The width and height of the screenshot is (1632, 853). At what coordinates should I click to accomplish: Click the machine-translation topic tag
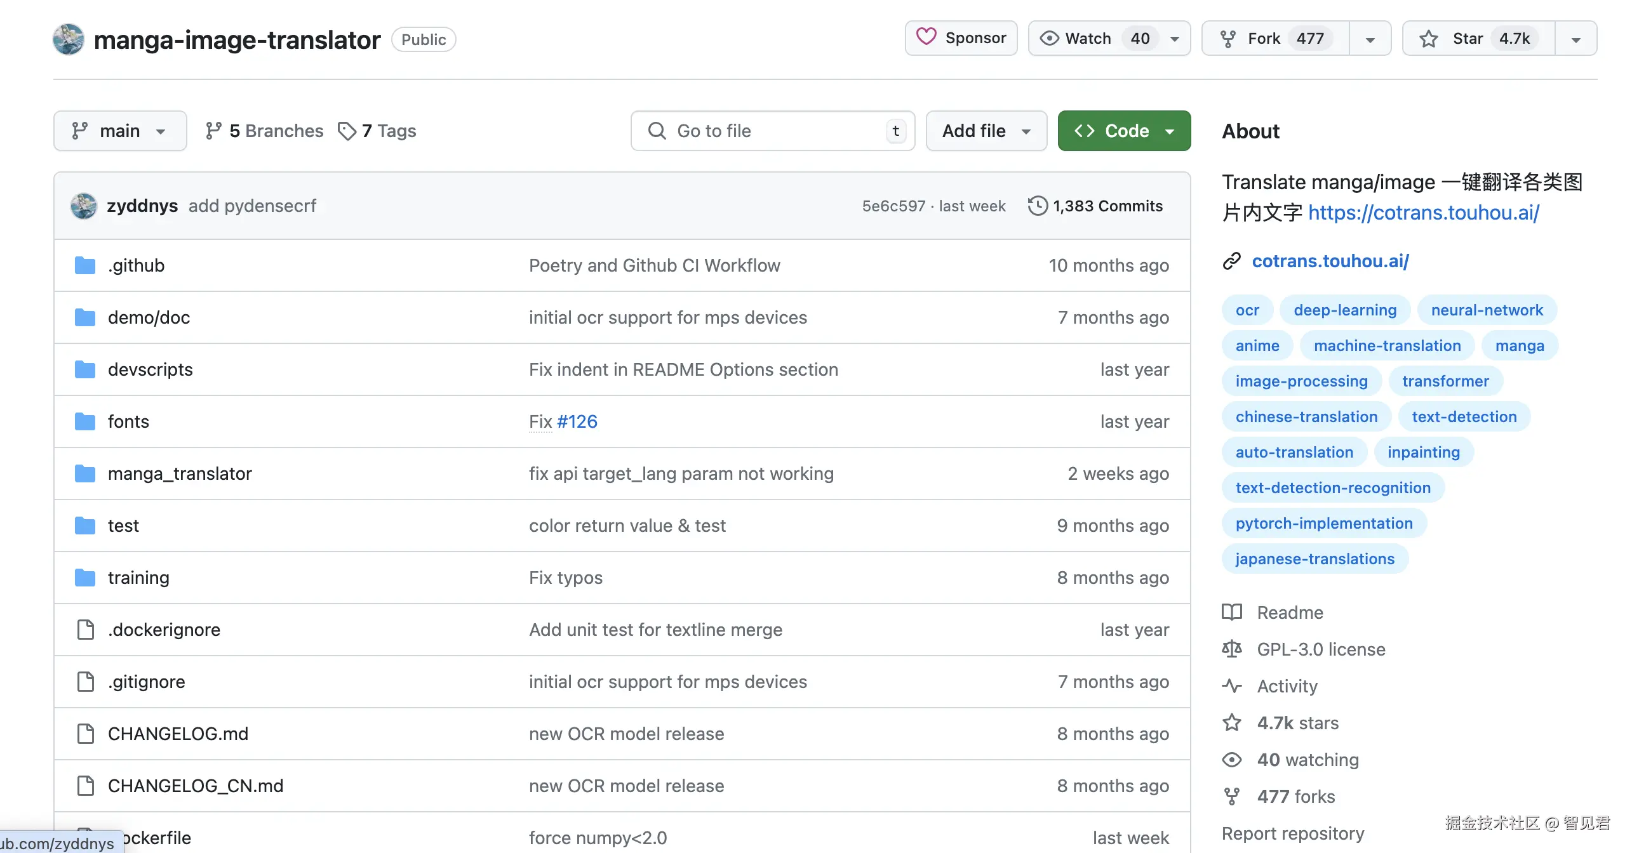[1387, 345]
